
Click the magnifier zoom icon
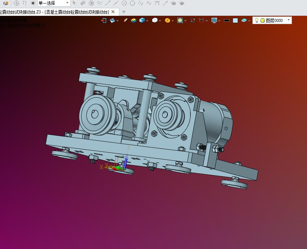point(180,20)
